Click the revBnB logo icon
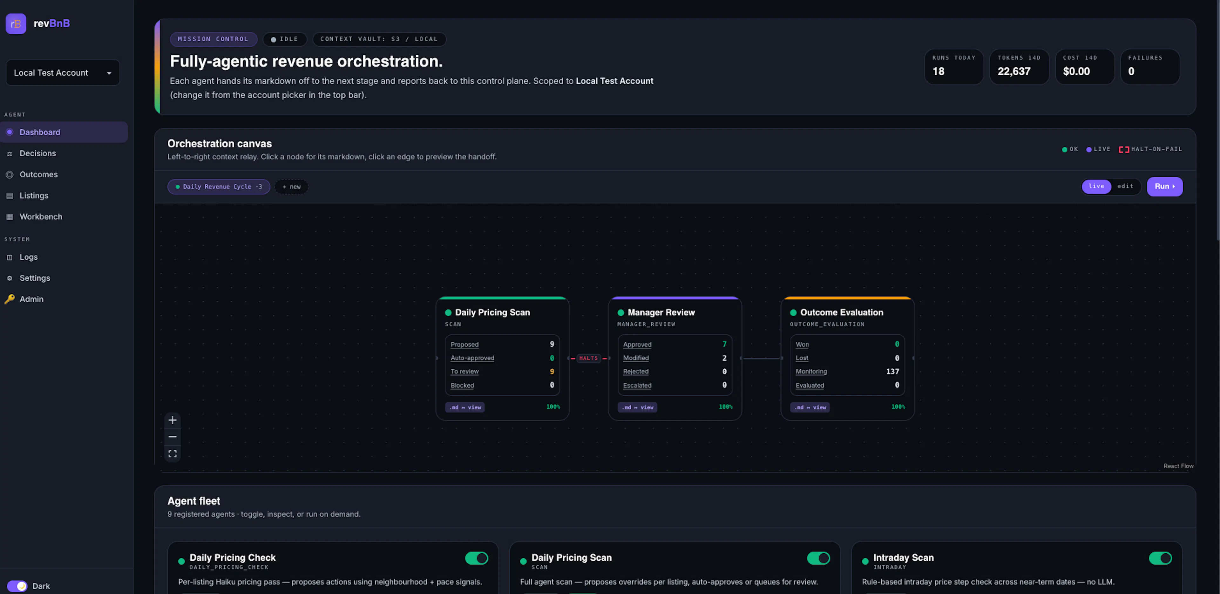The height and width of the screenshot is (594, 1220). coord(16,23)
